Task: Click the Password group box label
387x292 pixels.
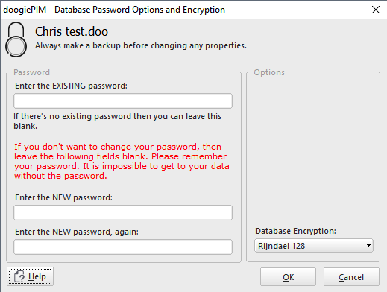Action: 31,72
